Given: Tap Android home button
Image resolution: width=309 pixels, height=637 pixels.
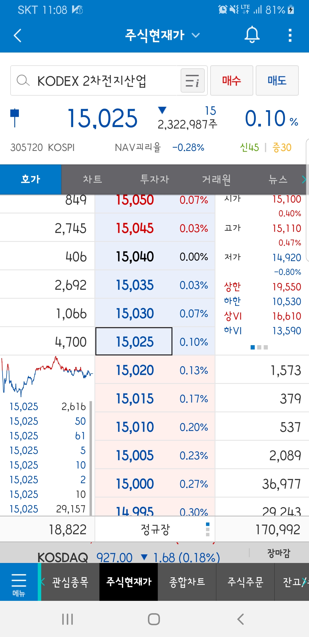Looking at the screenshot, I should click(x=154, y=619).
